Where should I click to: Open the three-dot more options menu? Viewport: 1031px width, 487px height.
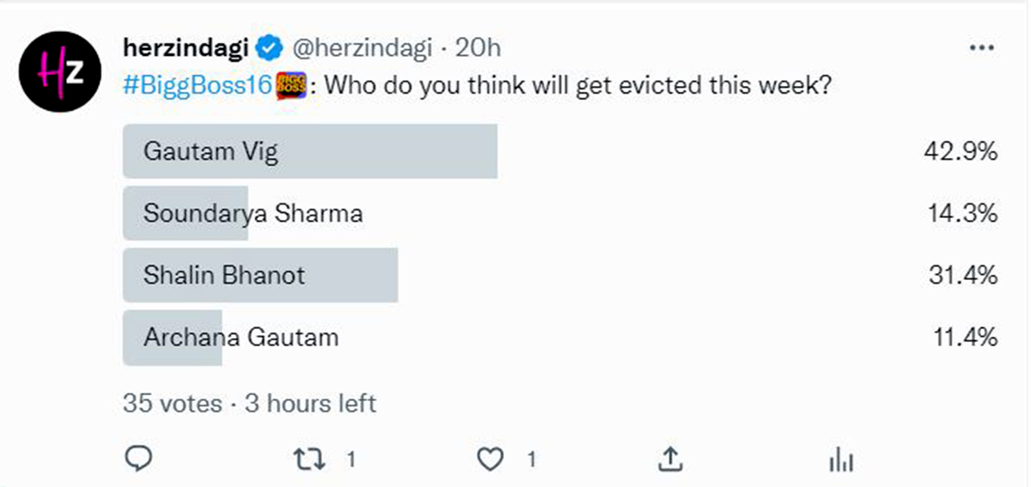tap(981, 48)
